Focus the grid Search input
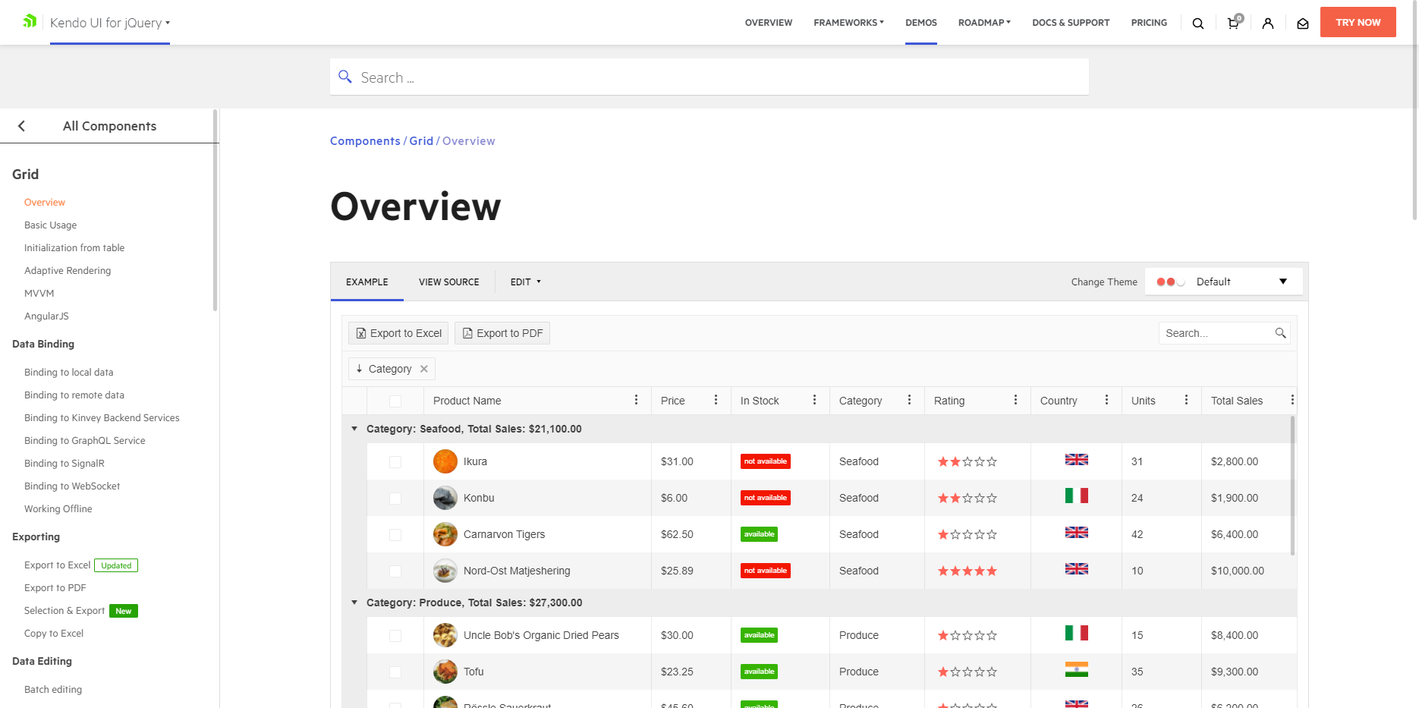This screenshot has height=708, width=1419. pos(1217,333)
